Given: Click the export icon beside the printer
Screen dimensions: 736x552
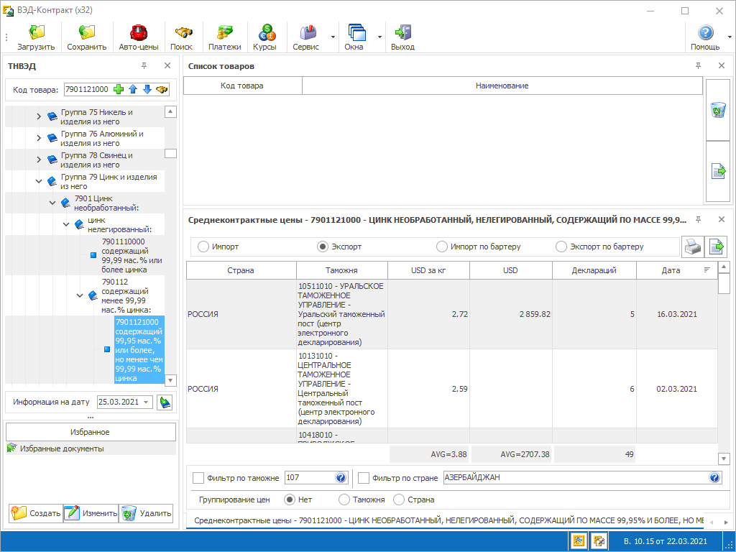Looking at the screenshot, I should point(717,247).
